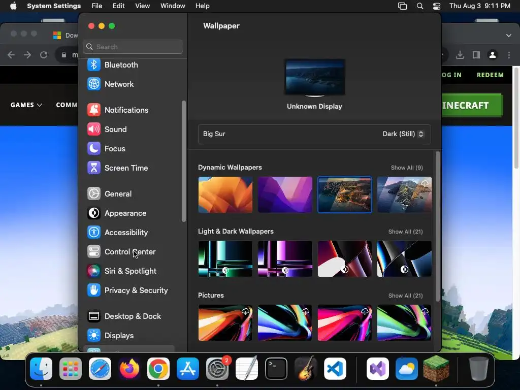The image size is (520, 390).
Task: Open Visual Studio Code from Dock
Action: [x=335, y=369]
